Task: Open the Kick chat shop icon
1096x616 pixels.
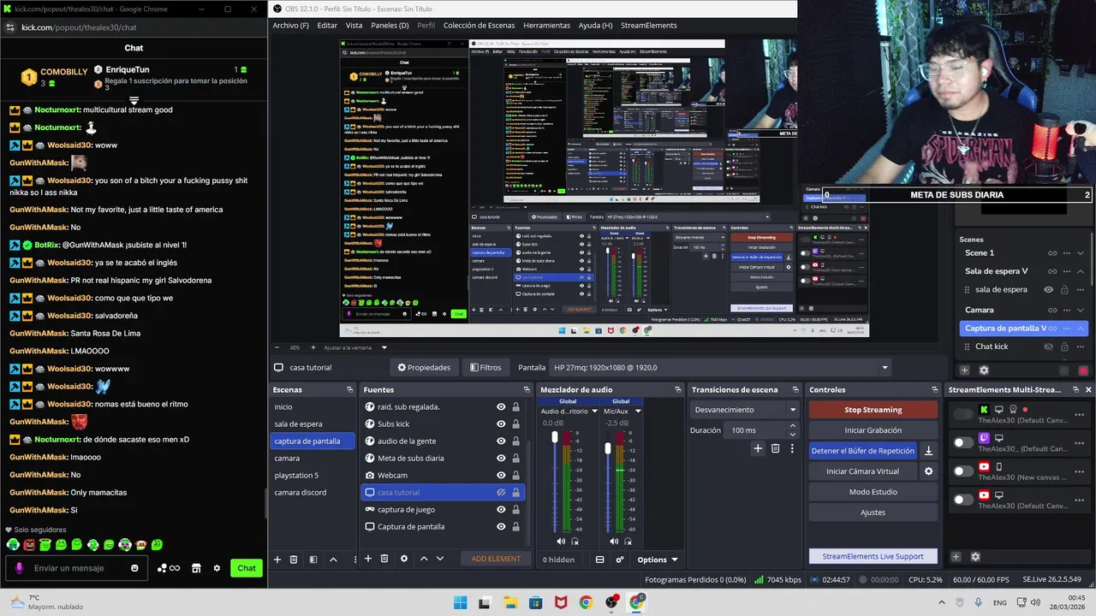Action: click(x=196, y=568)
